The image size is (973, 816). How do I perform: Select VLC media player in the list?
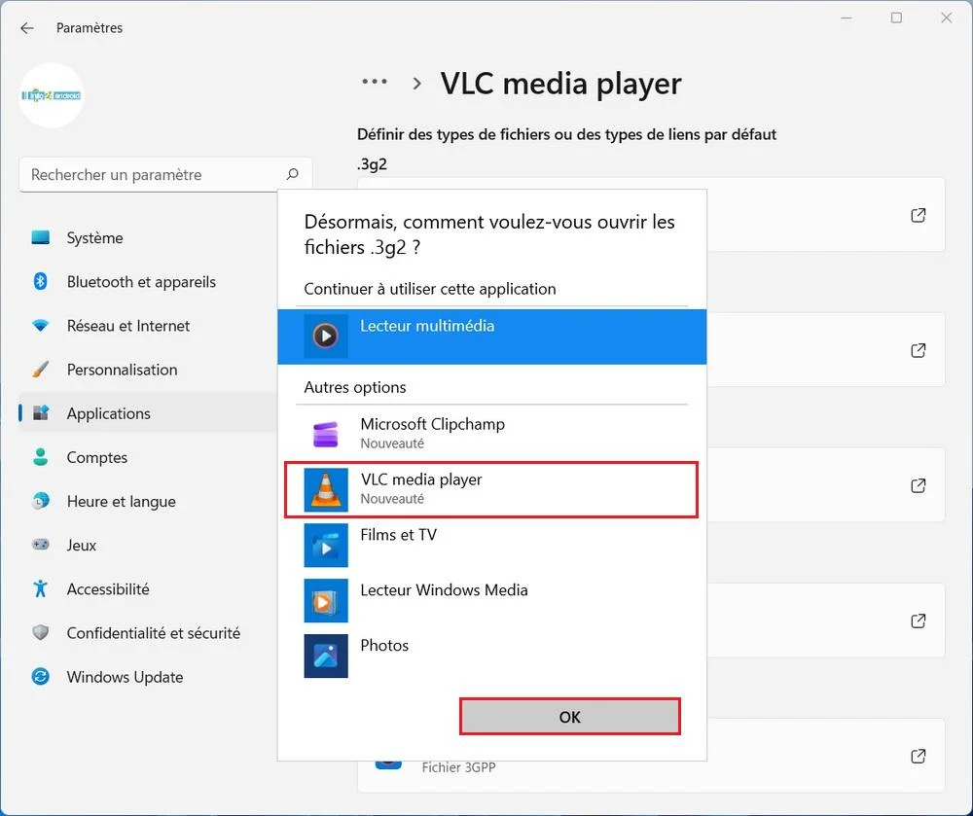[492, 489]
